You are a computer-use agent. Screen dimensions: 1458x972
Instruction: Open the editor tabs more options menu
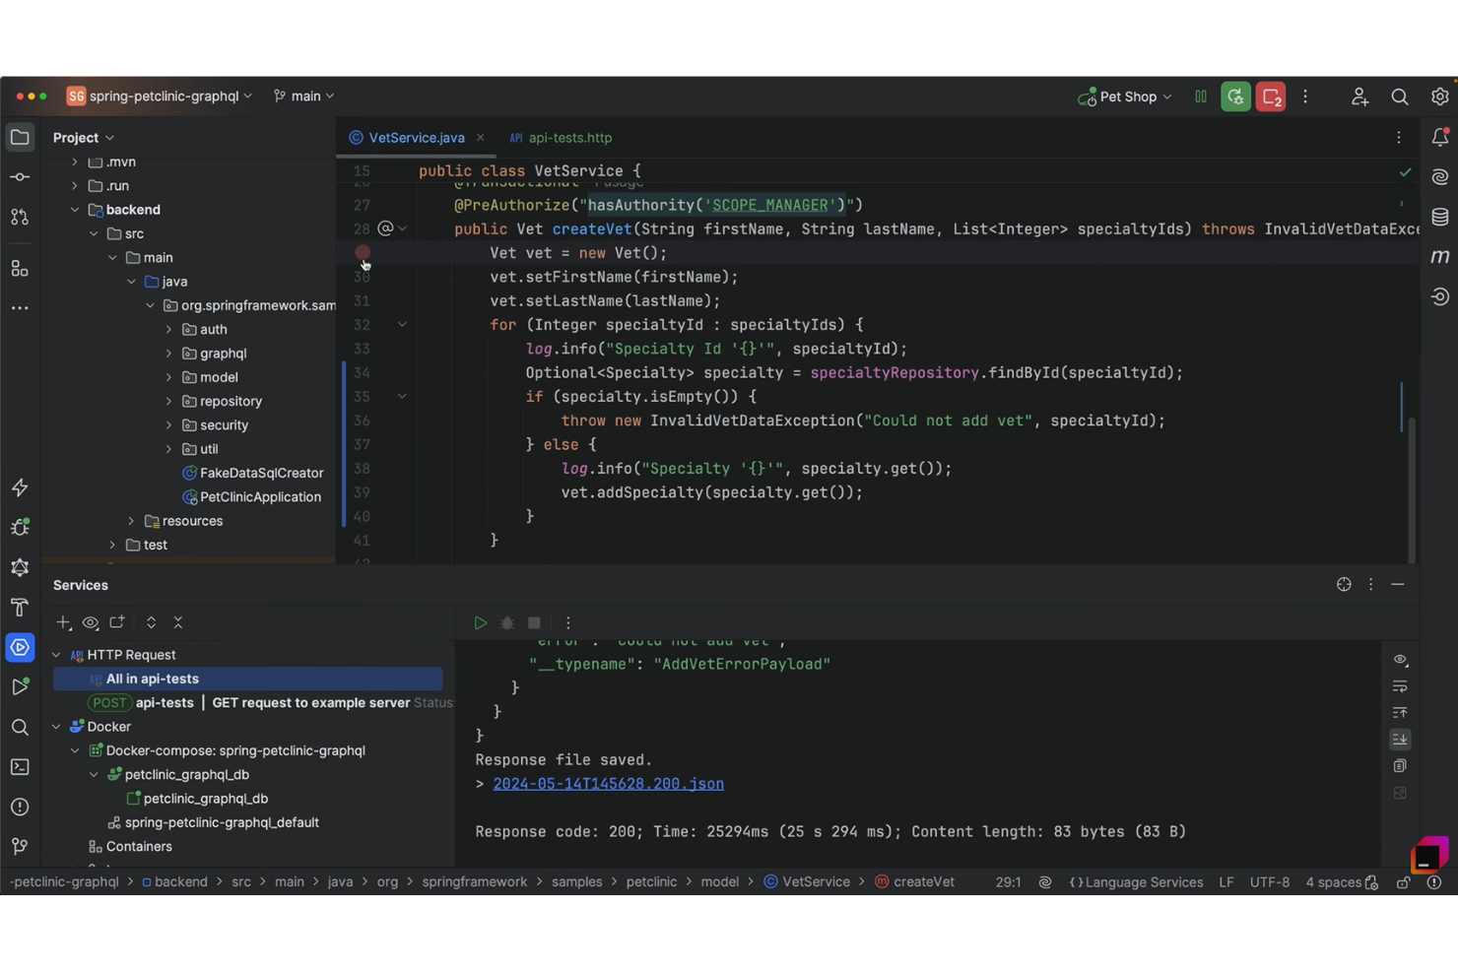tap(1399, 138)
